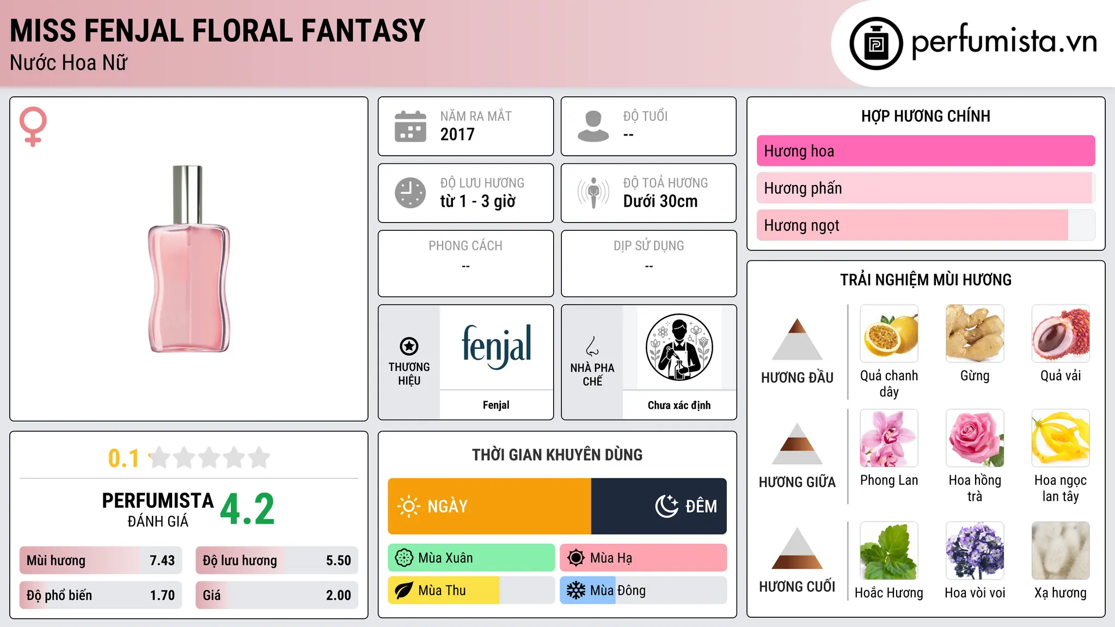The width and height of the screenshot is (1115, 627).
Task: Click the Hương cuối base-note pyramid icon
Action: [797, 548]
